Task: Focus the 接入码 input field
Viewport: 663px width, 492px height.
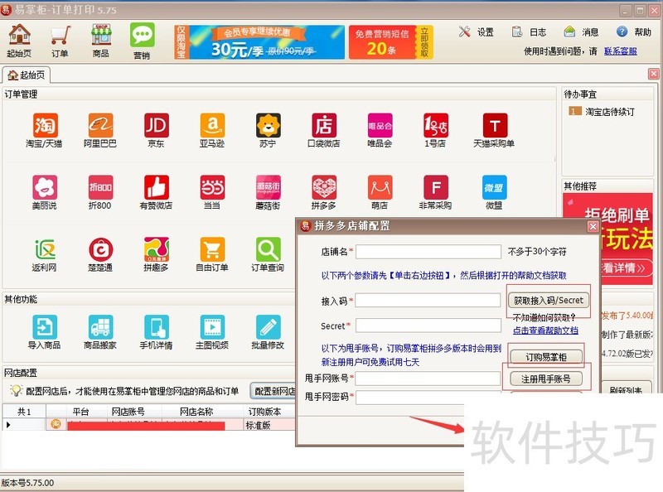Action: [428, 301]
